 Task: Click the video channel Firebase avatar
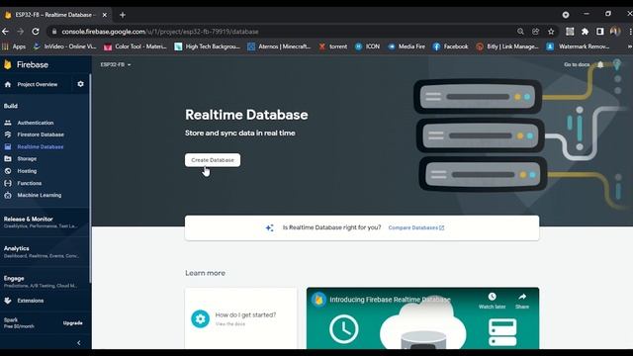(318, 300)
